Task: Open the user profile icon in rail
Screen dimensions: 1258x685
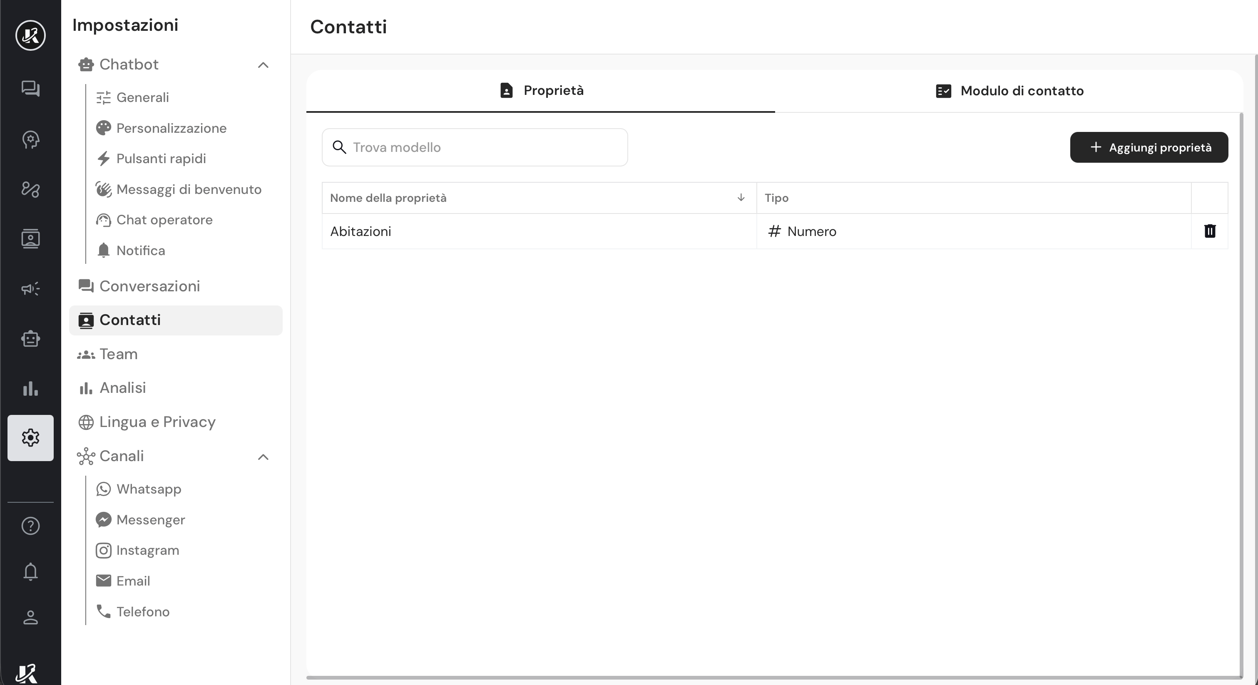Action: coord(30,617)
